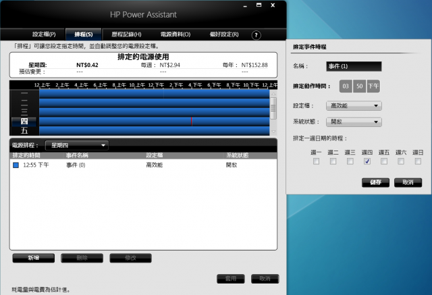This screenshot has width=432, height=295.
Task: Enable the 週三 checkbox
Action: click(350, 161)
